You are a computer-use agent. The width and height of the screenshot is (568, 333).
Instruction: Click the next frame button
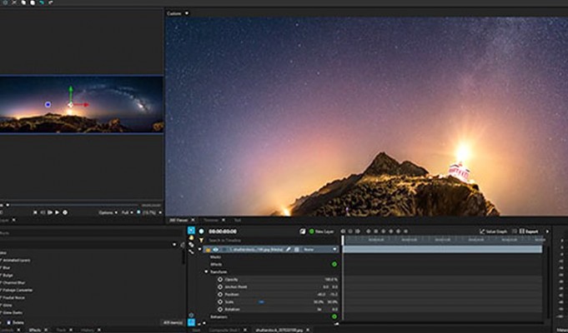point(50,212)
